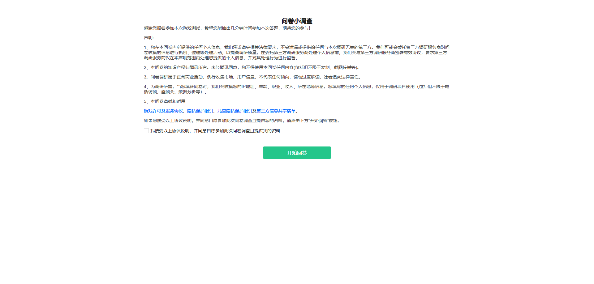This screenshot has height=284, width=594.
Task: Open the 游戏许可及服务协议 link
Action: (x=163, y=111)
